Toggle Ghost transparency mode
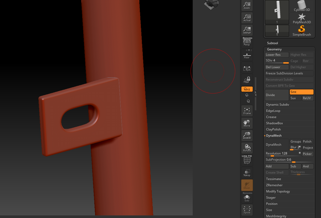This screenshot has height=218, width=321. point(247,185)
